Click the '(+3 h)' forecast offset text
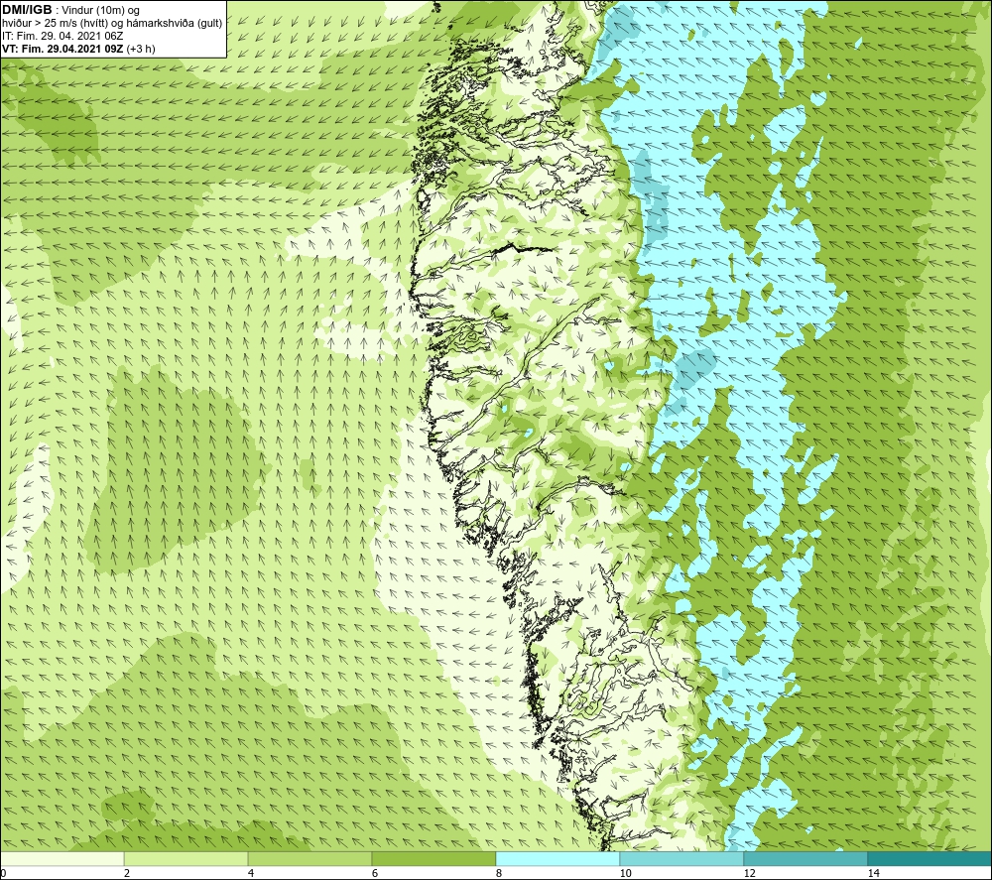992x880 pixels. click(x=141, y=49)
